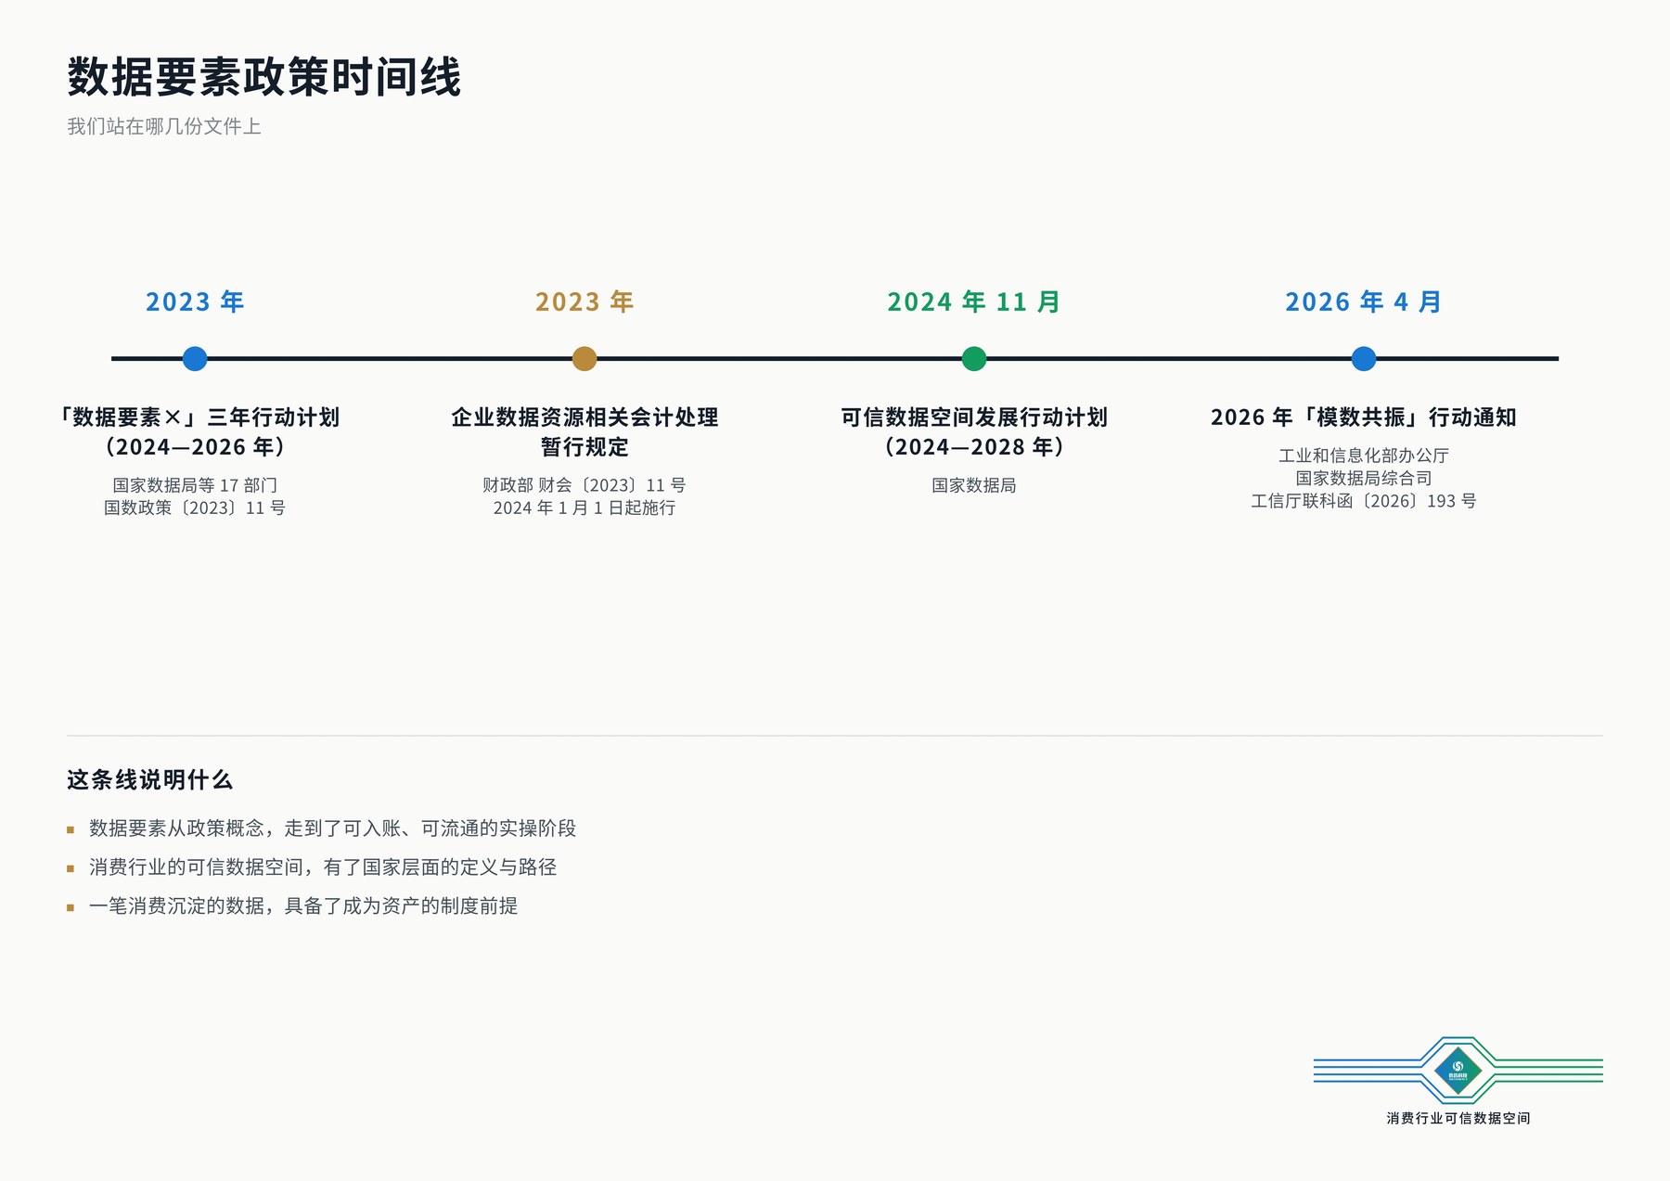Screen dimensions: 1670x1181
Task: Click the diamond logo above 消费行业可信数据空间
Action: 1458,1071
